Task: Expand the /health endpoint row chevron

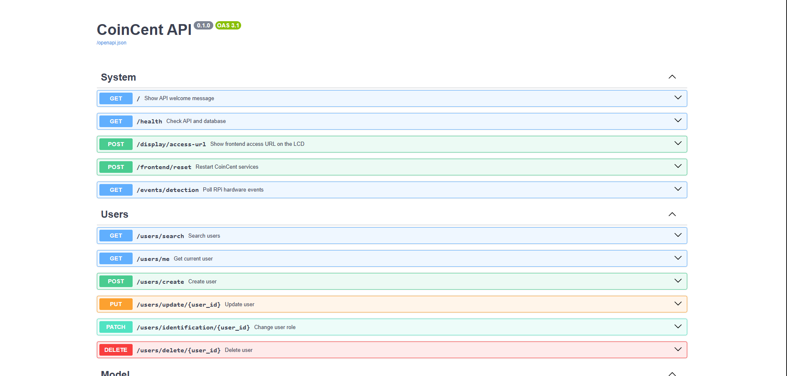Action: pos(678,120)
